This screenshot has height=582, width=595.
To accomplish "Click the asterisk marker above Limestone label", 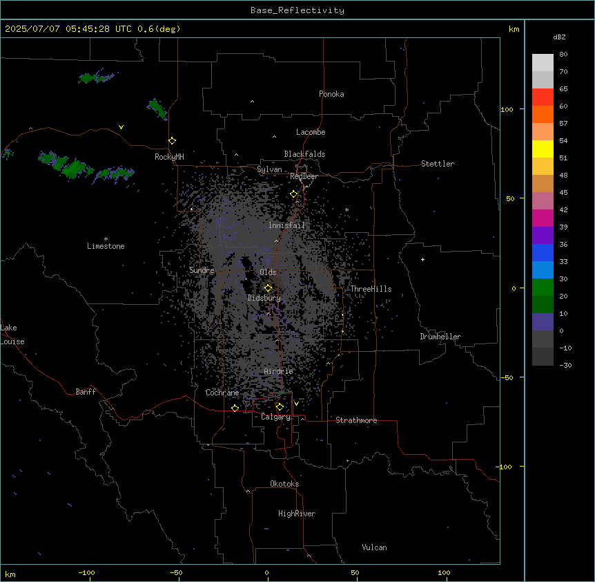I will (106, 239).
